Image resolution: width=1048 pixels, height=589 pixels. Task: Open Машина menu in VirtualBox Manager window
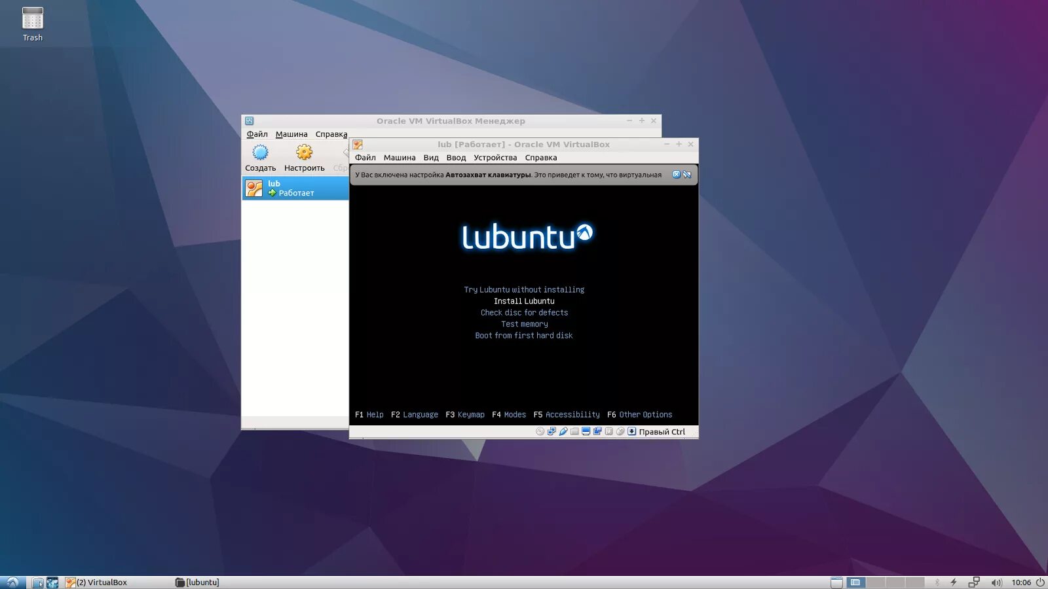291,134
